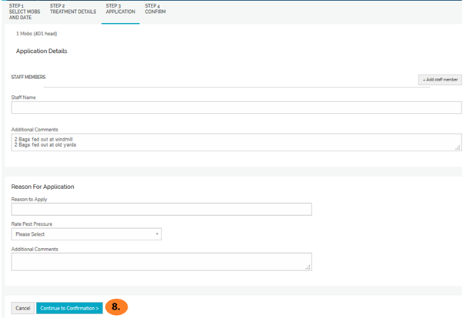Jump to the Step 4 Confirm tab
463x318 pixels.
(155, 9)
